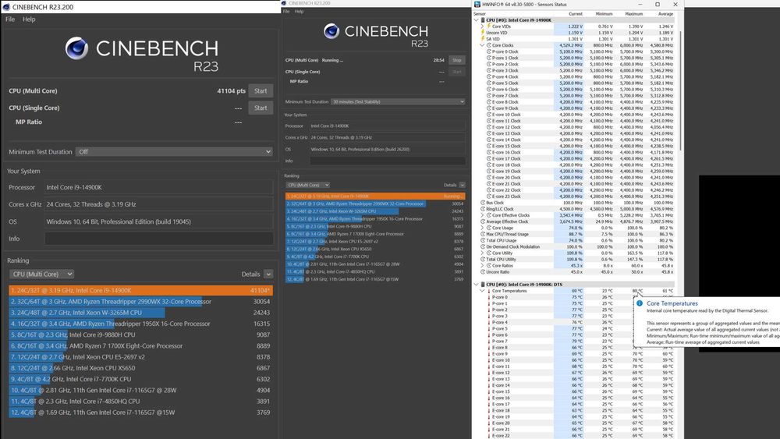
Task: Select Threadripper 1950X ranking row in left Cinebench
Action: [140, 324]
